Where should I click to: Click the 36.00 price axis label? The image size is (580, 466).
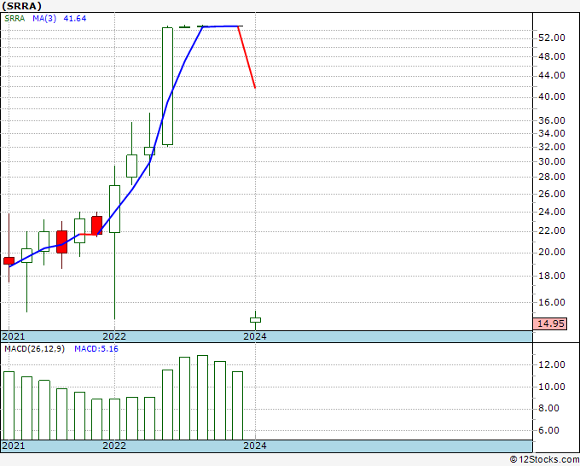coord(551,120)
